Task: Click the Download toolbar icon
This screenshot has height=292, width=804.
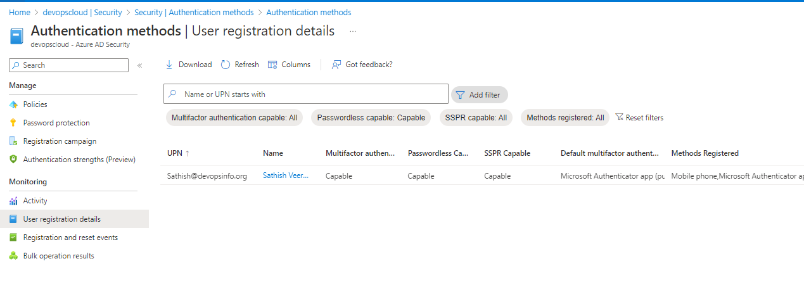Action: click(169, 65)
